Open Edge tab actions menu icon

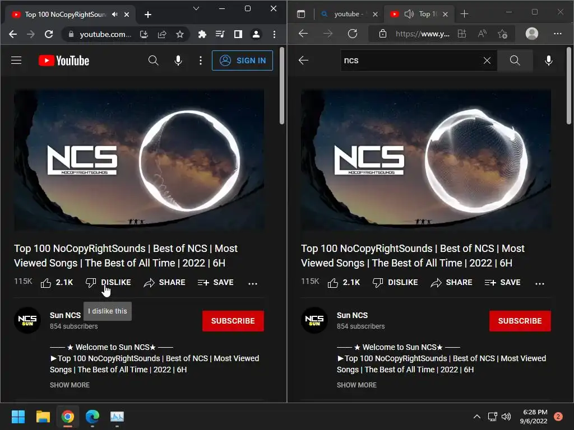301,14
